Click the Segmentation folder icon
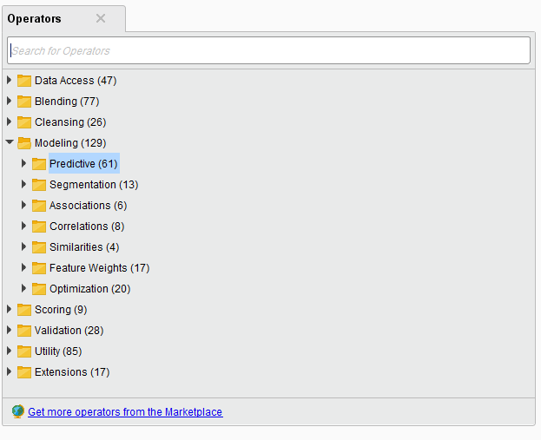This screenshot has width=541, height=440. pos(38,185)
